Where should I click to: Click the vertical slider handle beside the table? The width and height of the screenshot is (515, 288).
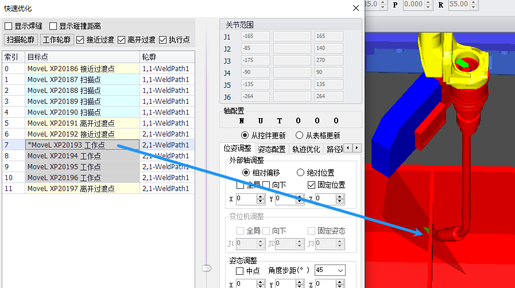207,267
